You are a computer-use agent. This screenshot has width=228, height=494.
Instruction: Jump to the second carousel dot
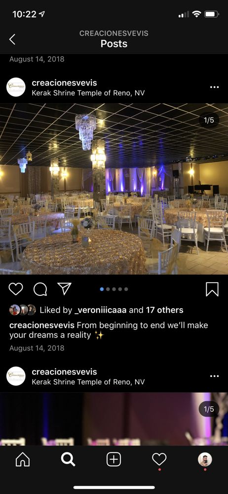(108, 289)
